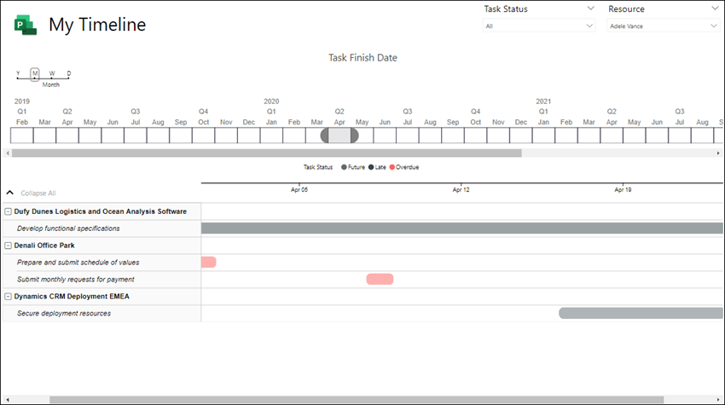Viewport: 725px width, 405px height.
Task: Expand the Task Status header chevron
Action: (590, 9)
